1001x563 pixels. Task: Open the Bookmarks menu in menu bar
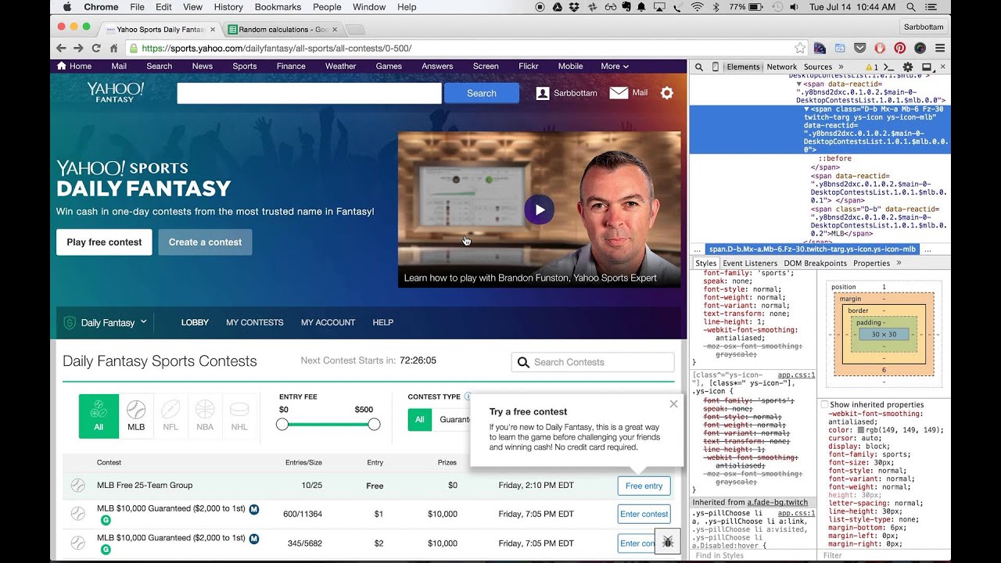278,7
